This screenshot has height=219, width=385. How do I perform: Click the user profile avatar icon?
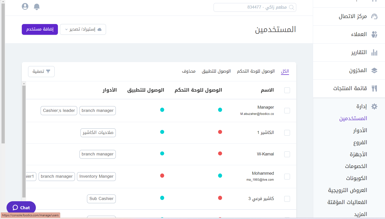pos(25,7)
